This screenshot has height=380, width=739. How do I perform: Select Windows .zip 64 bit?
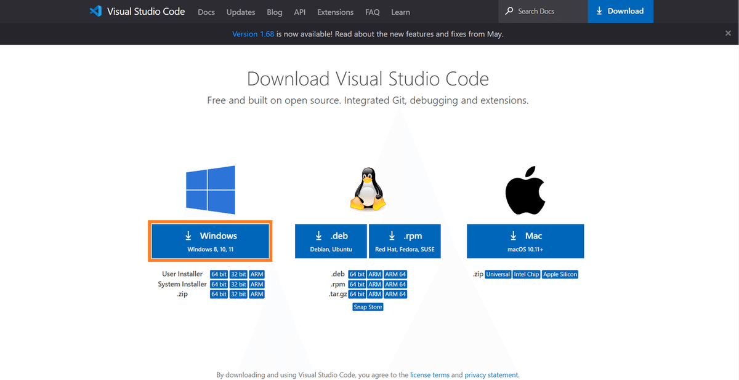click(x=219, y=294)
